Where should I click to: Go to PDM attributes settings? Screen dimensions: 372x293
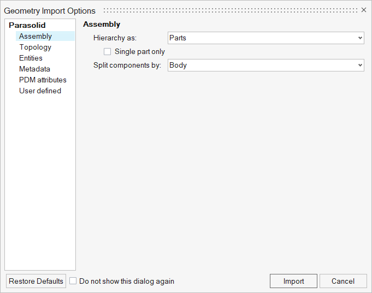[x=43, y=80]
